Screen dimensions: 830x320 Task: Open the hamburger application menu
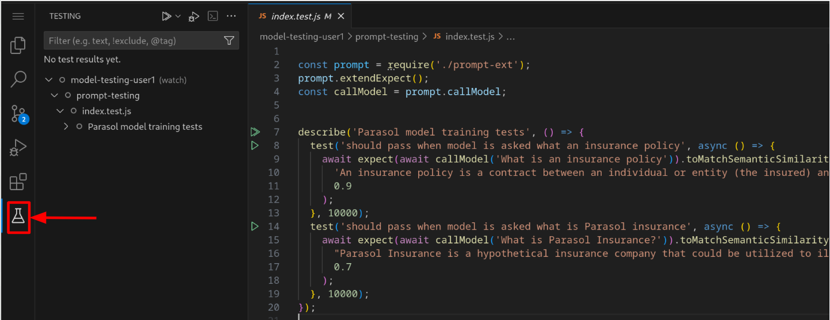(18, 16)
